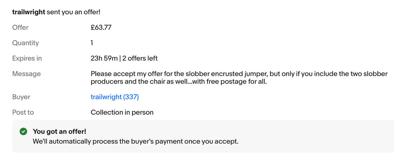Click the buyer's slobber encrusted jumper message
This screenshot has width=394, height=156.
tap(239, 77)
